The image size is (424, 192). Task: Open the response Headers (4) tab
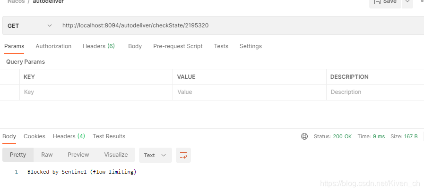click(69, 136)
